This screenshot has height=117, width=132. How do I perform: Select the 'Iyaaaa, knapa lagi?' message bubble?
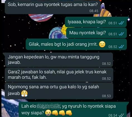click(96, 22)
